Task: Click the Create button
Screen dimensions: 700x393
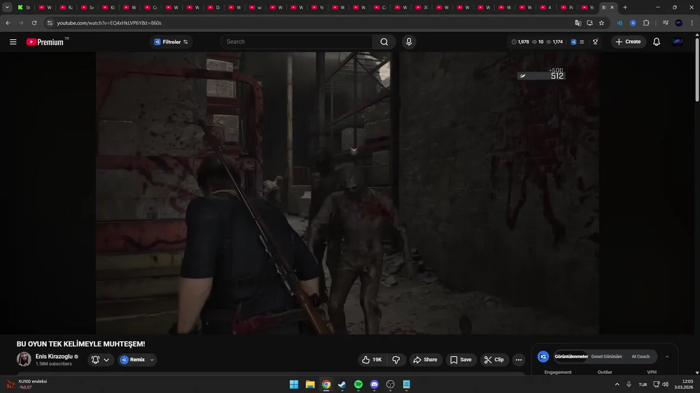Action: [628, 42]
